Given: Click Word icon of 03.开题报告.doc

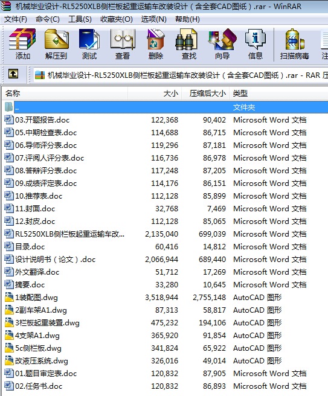Looking at the screenshot, I should 9,120.
